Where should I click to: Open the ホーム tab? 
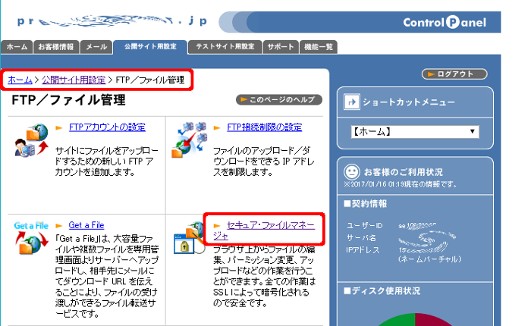17,47
